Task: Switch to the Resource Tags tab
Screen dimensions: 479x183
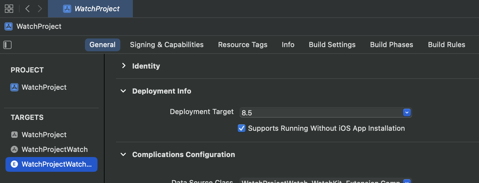Action: coord(243,45)
